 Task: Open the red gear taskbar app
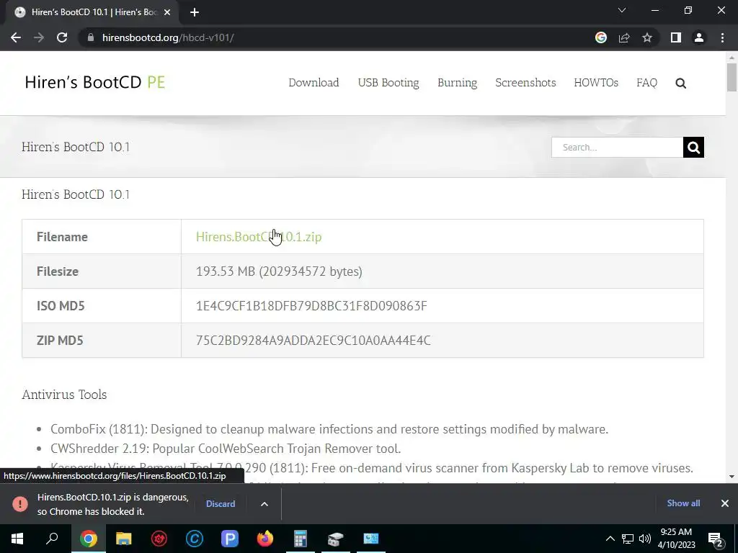159,539
